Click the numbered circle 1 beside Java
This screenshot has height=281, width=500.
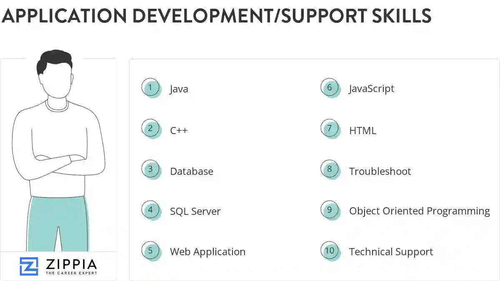point(151,88)
